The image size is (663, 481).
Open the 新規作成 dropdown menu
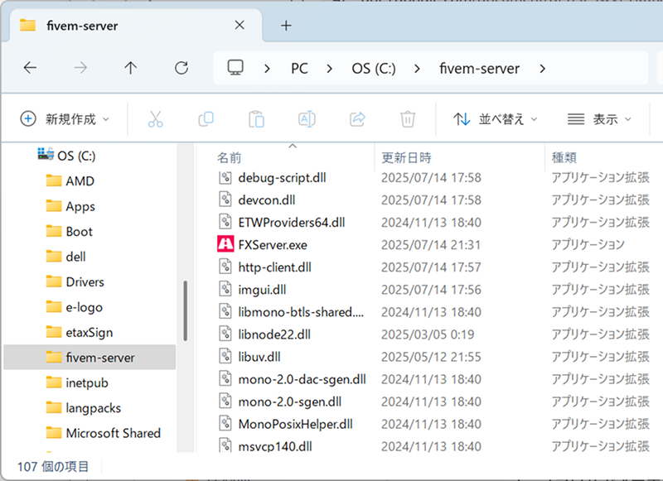tap(65, 119)
